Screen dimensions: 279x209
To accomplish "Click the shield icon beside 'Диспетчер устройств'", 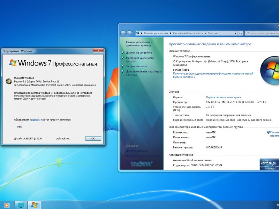I will (x=123, y=53).
